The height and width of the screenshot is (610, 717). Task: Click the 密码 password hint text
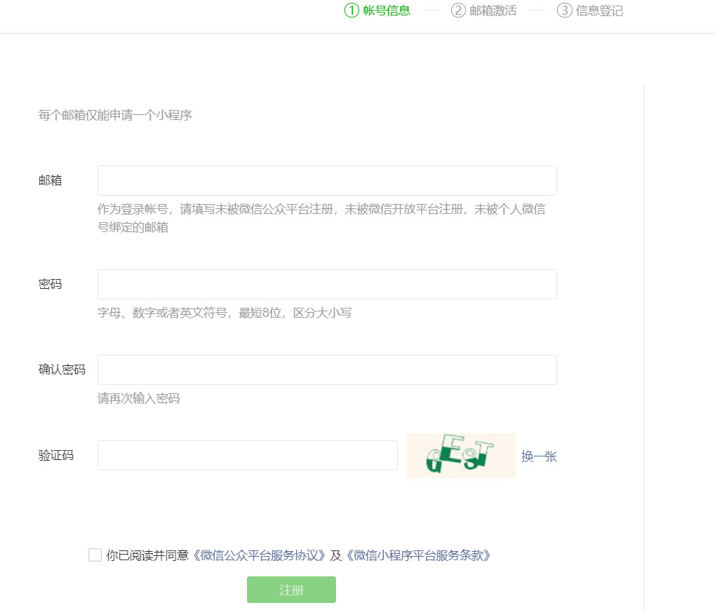226,313
